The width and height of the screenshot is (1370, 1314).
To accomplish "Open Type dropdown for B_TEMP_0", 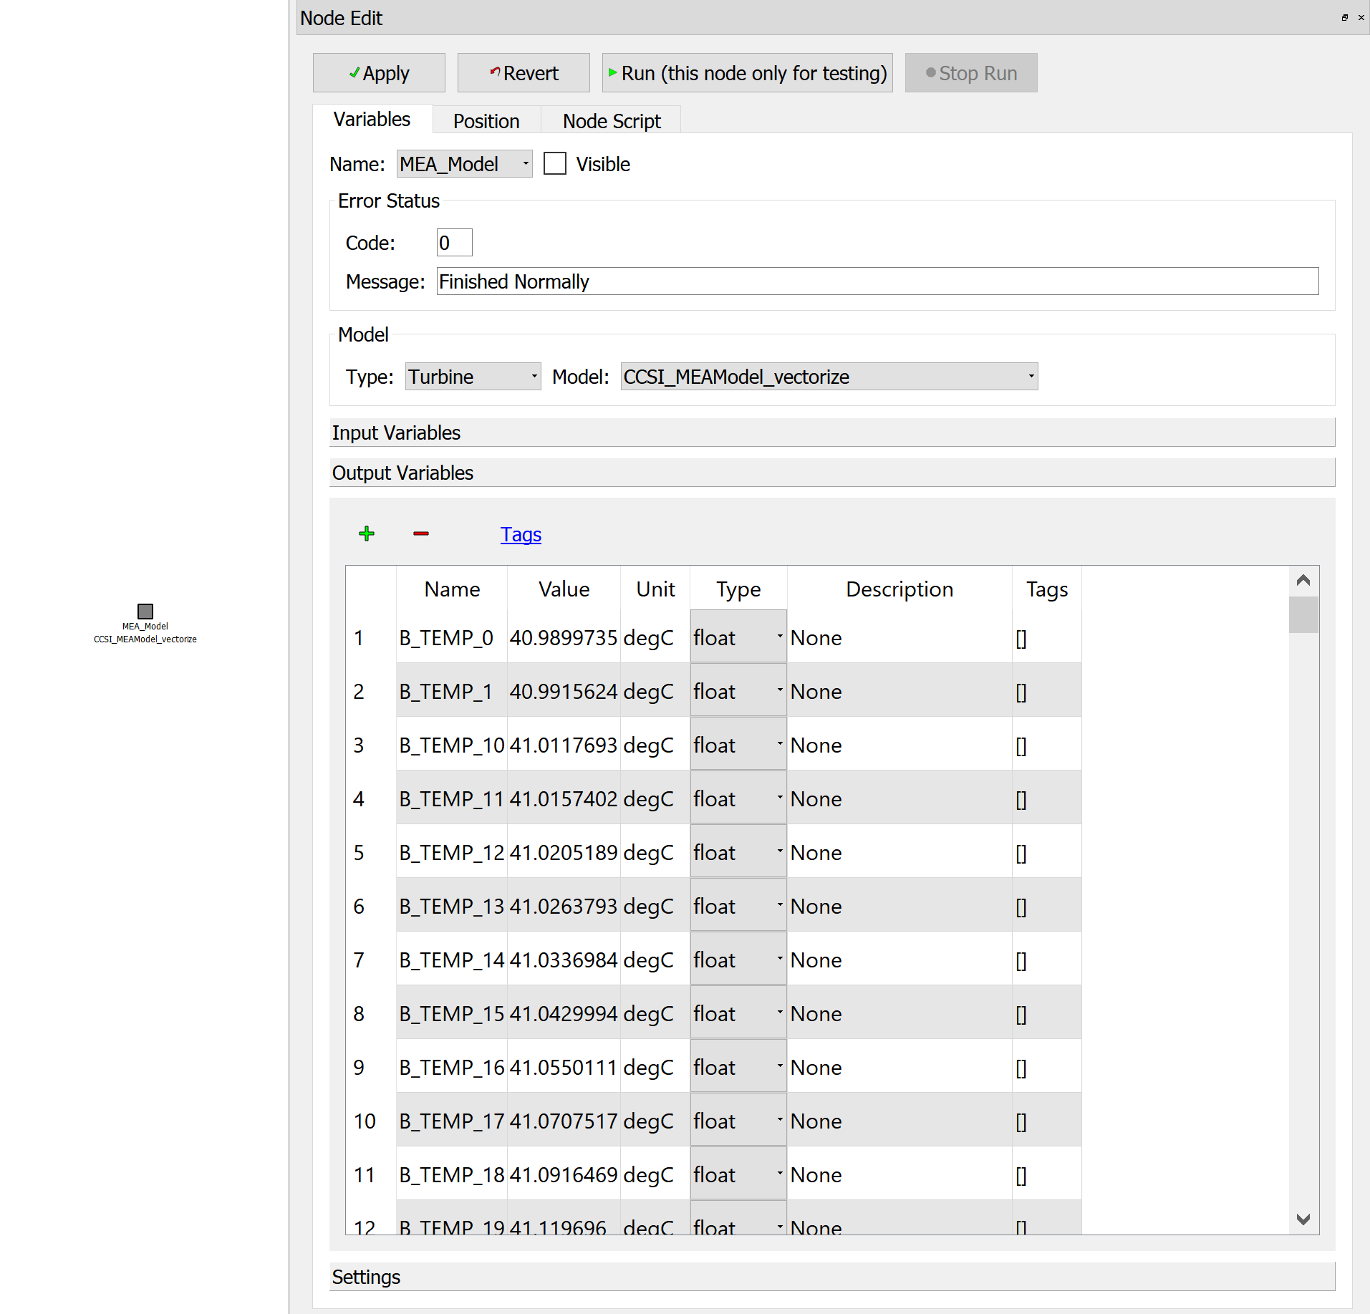I will click(738, 637).
